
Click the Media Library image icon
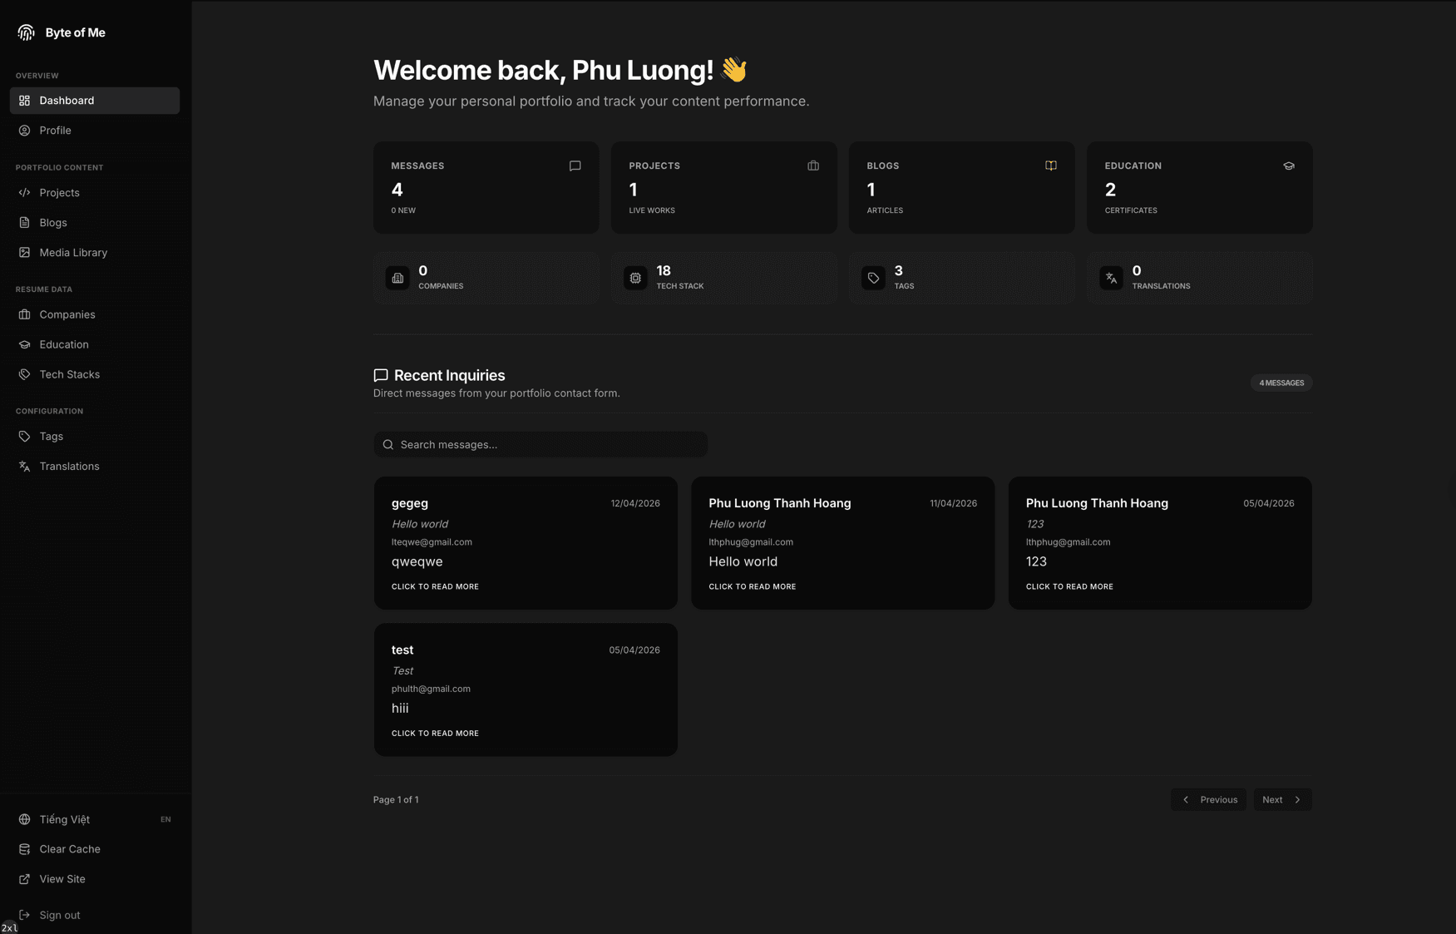tap(24, 252)
